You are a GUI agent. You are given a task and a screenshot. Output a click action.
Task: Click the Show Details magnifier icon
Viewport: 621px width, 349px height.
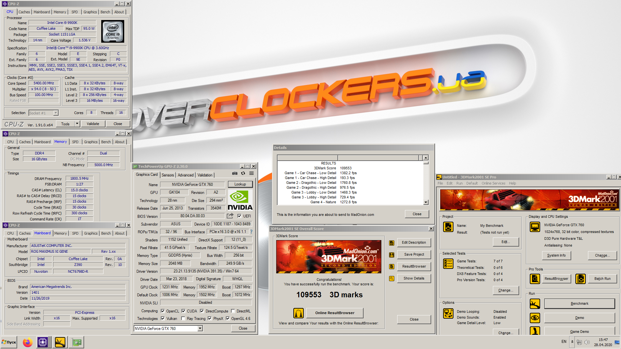tap(392, 279)
